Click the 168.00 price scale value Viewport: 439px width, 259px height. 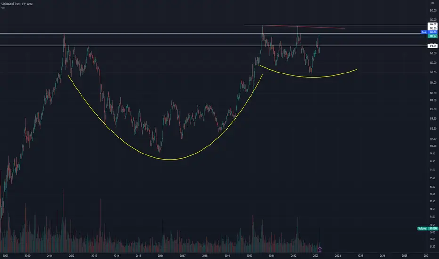[x=433, y=53]
